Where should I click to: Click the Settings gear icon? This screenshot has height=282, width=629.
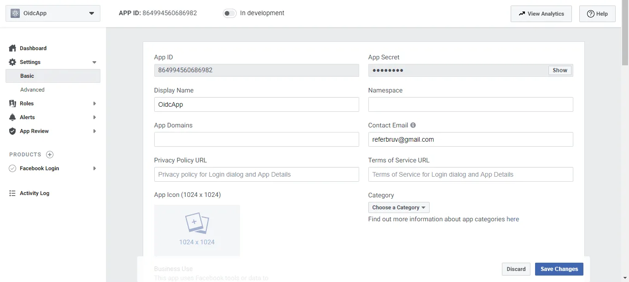(12, 62)
